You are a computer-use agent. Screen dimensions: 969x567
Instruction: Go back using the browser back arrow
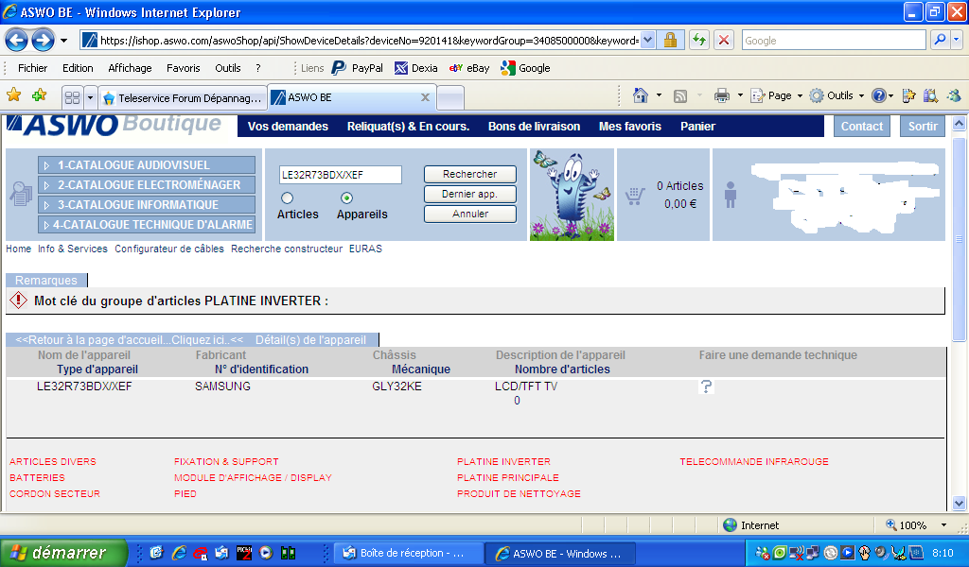click(17, 41)
